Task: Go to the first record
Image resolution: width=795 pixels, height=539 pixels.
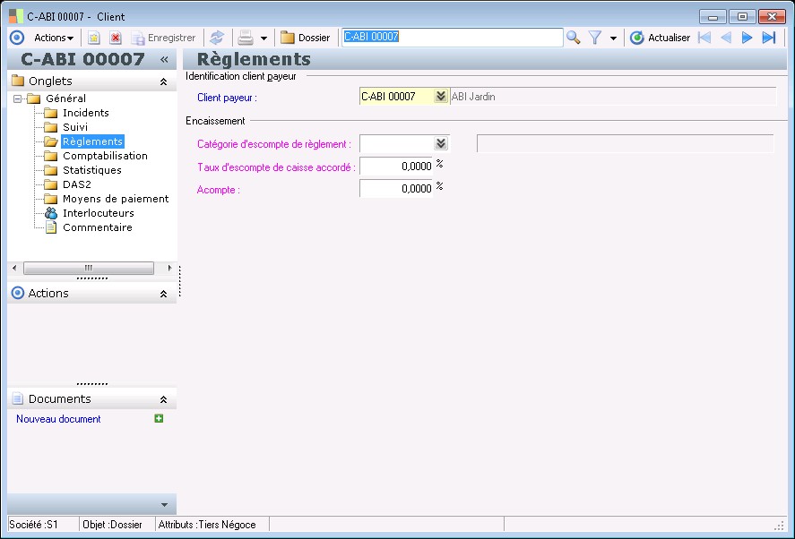Action: (704, 38)
